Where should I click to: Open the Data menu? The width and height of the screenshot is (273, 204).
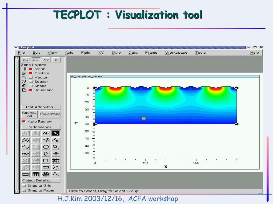tap(133, 53)
